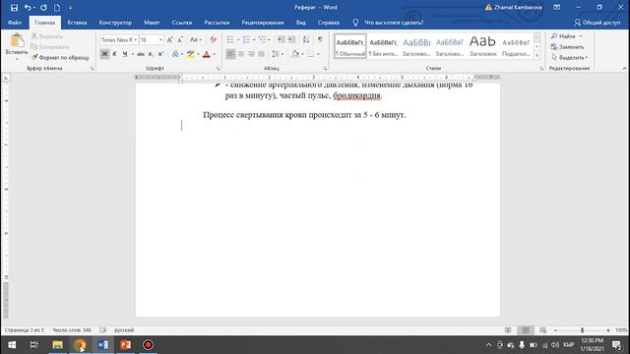Increase paragraph indent
The width and height of the screenshot is (630, 354).
click(x=291, y=39)
